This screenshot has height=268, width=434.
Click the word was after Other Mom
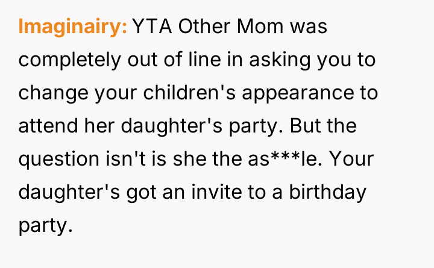(304, 27)
